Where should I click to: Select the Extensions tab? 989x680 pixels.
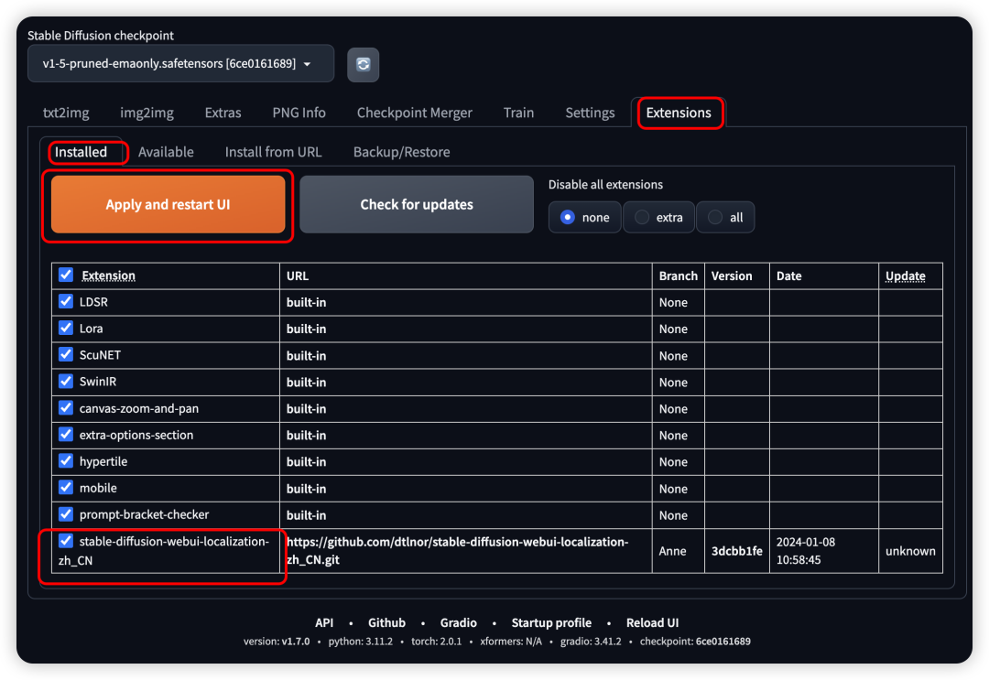pos(678,113)
